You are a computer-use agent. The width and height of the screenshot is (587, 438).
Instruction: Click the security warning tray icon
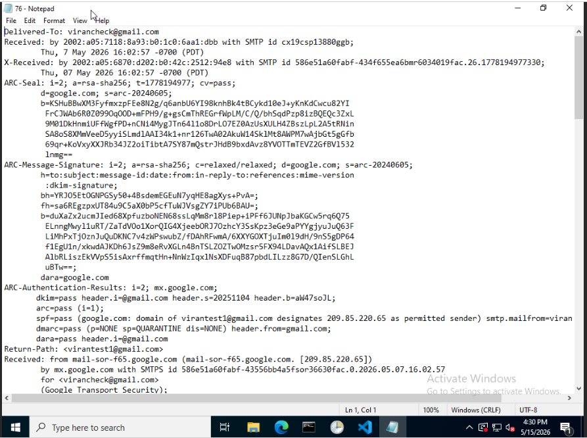pyautogui.click(x=483, y=427)
